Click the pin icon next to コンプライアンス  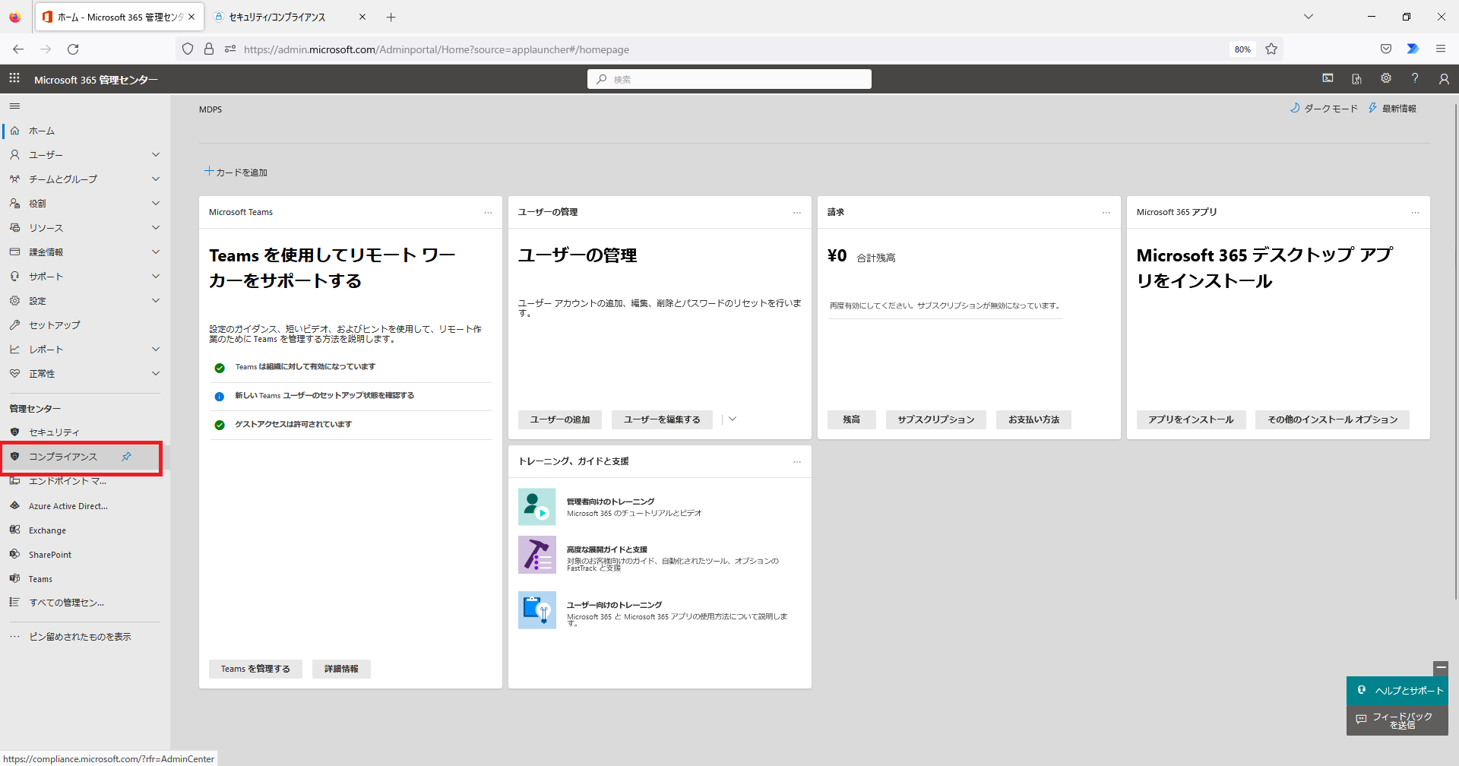[127, 457]
